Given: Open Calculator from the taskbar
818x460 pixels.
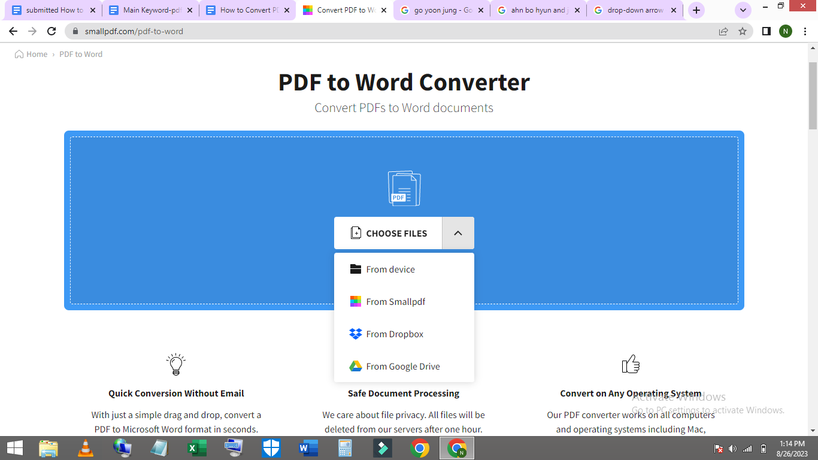Looking at the screenshot, I should 344,448.
